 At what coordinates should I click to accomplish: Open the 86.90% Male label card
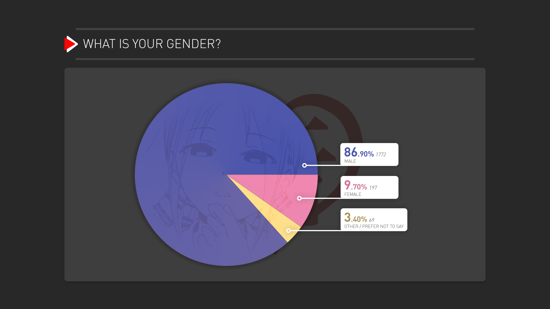369,154
